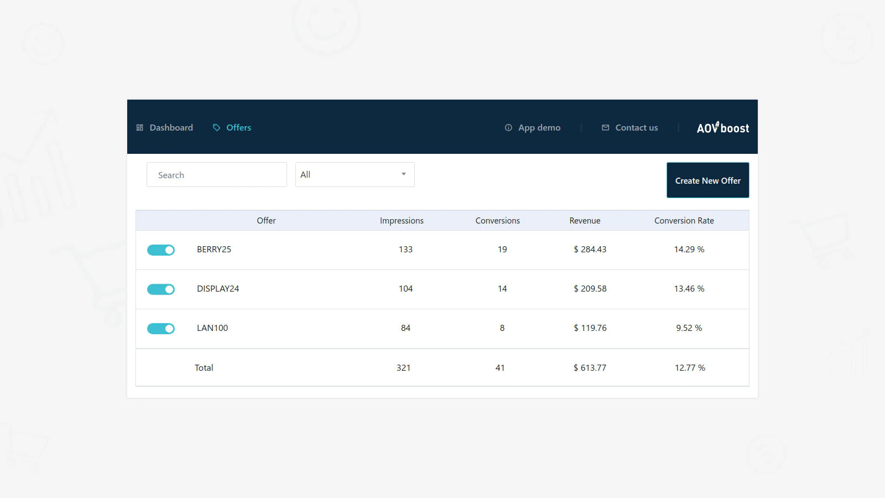Click the Conversion Rate column header
885x498 pixels.
coord(684,221)
